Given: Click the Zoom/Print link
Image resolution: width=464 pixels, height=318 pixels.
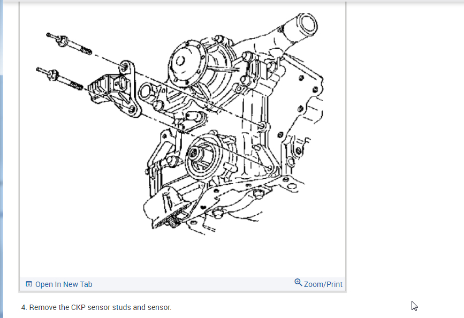Looking at the screenshot, I should pos(318,284).
